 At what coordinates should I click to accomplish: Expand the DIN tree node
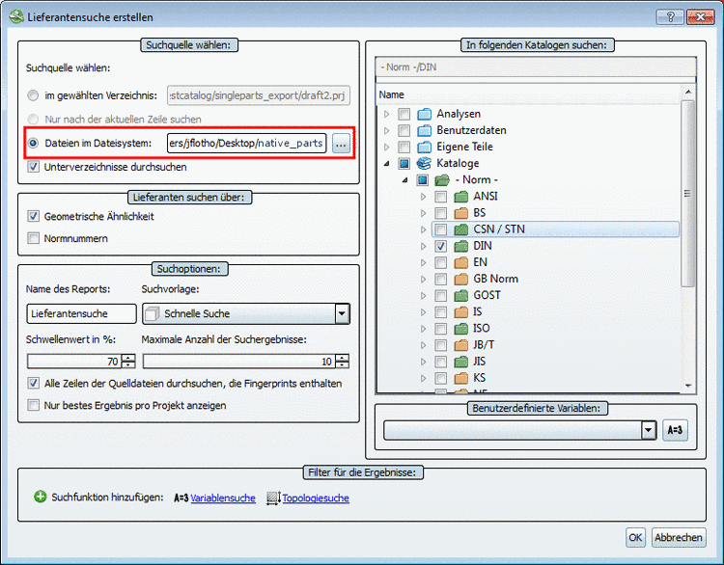pos(424,246)
